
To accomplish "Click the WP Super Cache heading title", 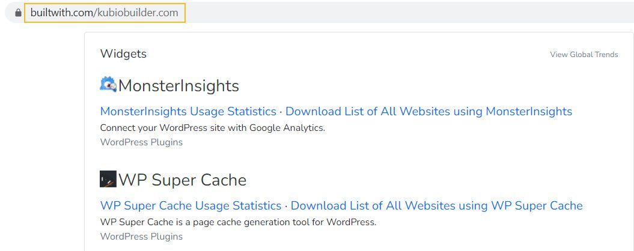I will 182,180.
